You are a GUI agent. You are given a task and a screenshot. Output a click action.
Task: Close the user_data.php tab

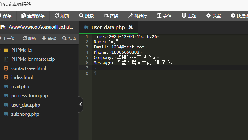[x=131, y=27]
